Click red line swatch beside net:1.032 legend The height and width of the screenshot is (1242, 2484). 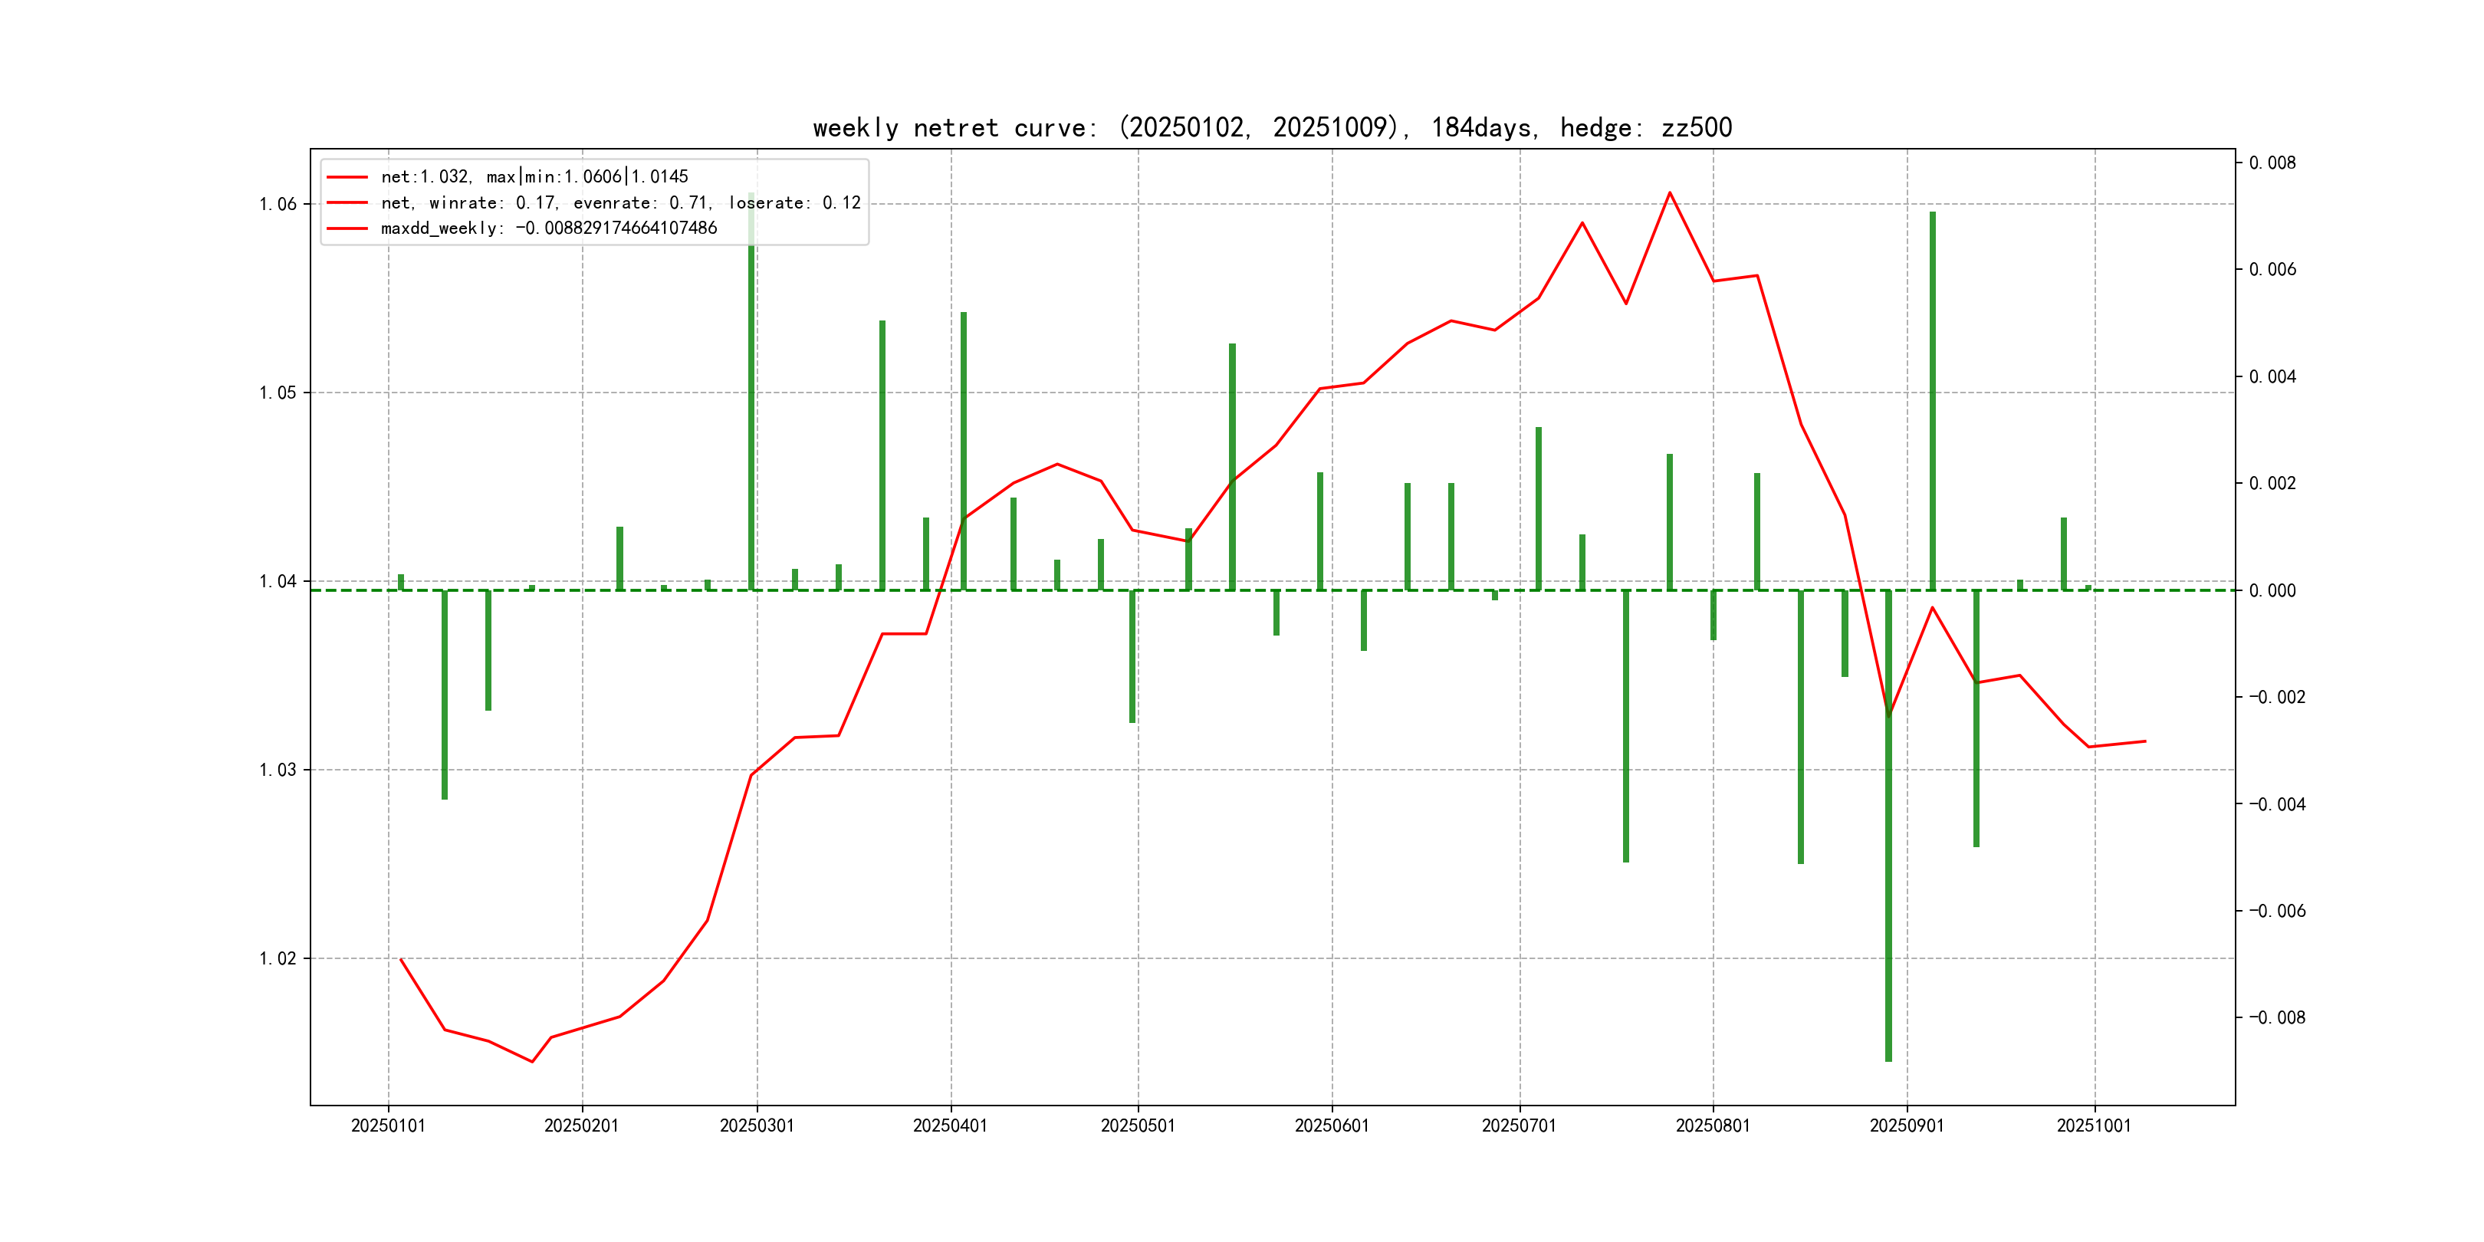click(347, 177)
